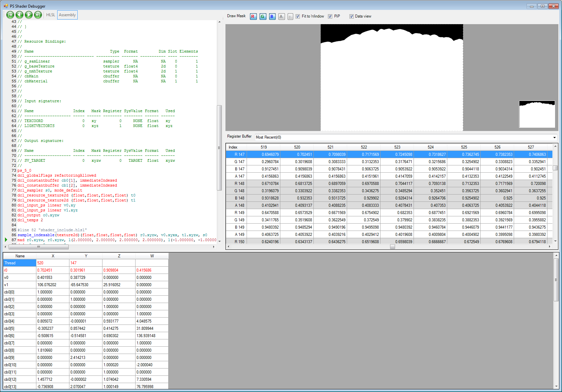Open the Register Buffer dropdown
This screenshot has height=392, width=562.
[554, 137]
